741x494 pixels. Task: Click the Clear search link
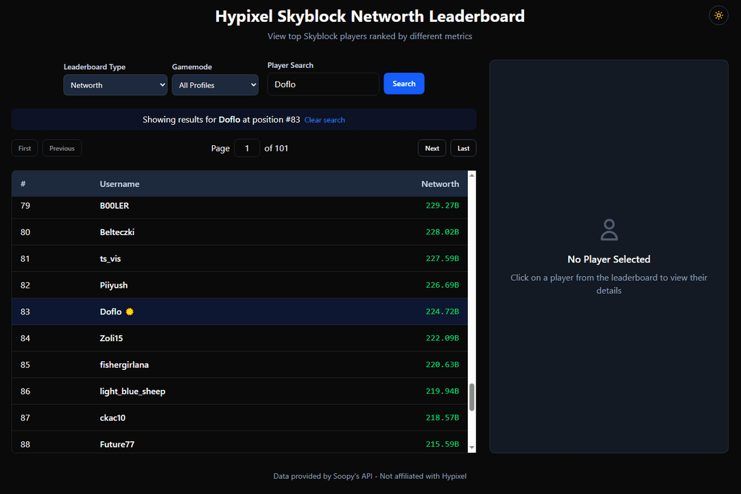click(x=325, y=120)
